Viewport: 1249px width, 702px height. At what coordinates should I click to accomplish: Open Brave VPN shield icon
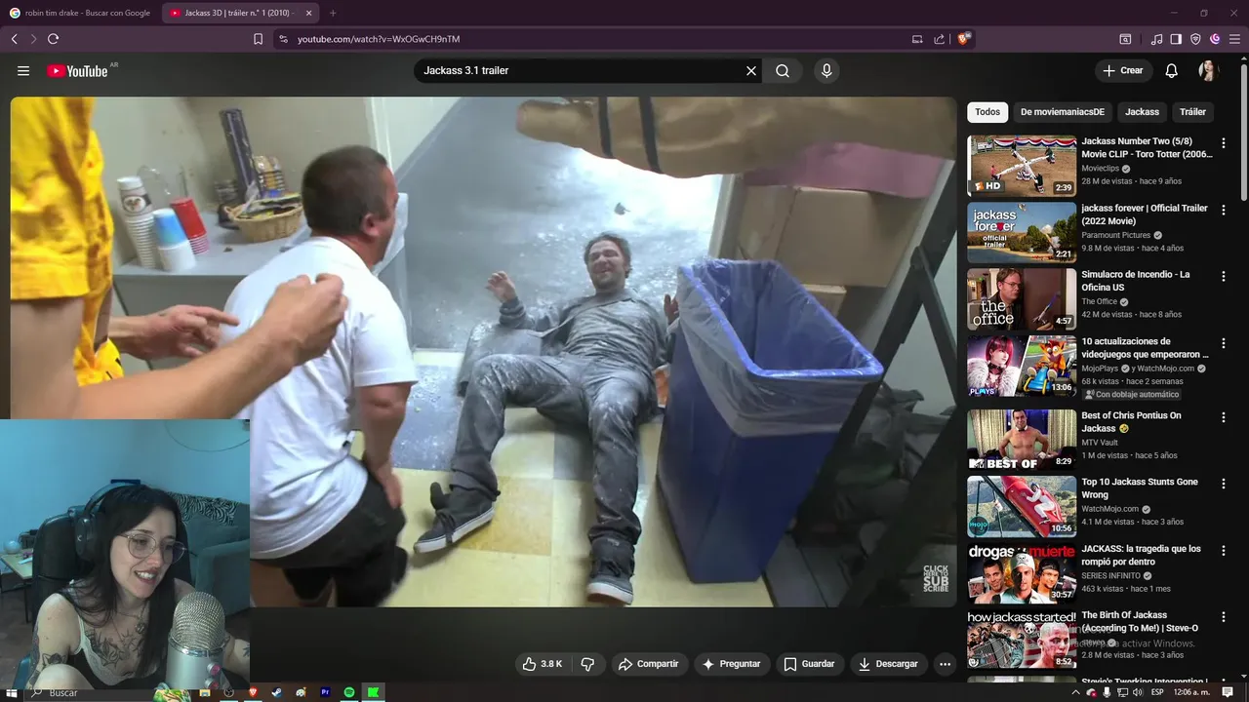coord(1195,39)
